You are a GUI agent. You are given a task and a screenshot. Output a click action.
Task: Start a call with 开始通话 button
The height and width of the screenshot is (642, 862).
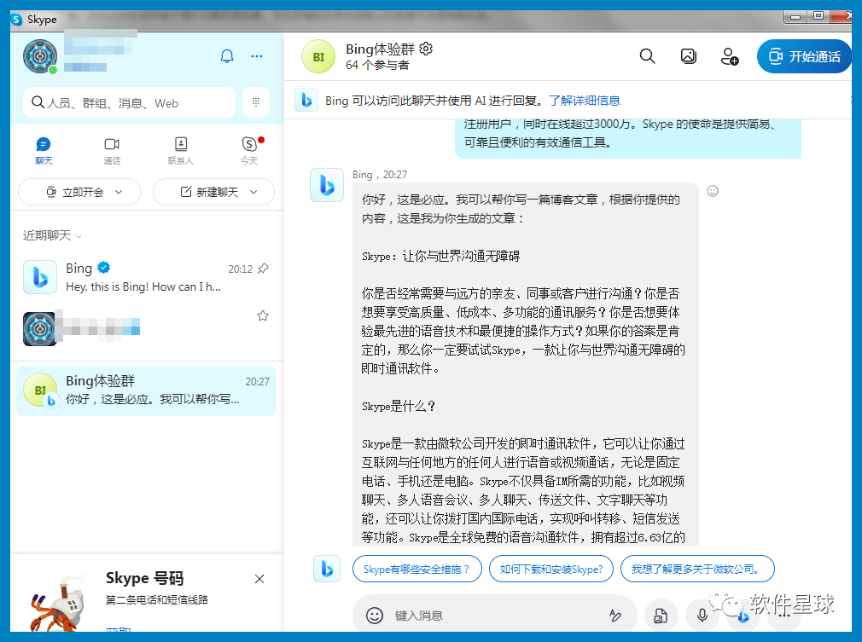[804, 56]
